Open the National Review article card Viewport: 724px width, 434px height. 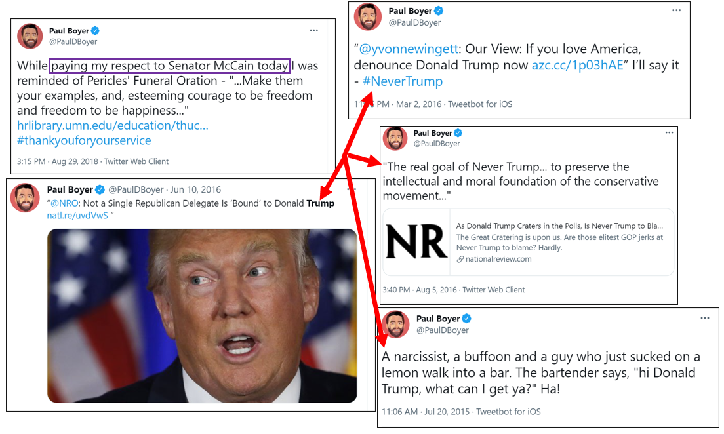tap(528, 243)
